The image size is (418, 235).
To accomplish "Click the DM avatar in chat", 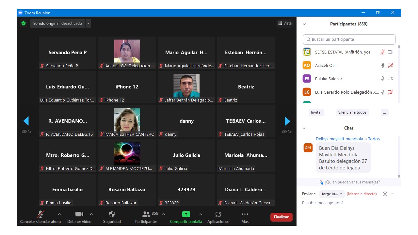I will coord(308,148).
